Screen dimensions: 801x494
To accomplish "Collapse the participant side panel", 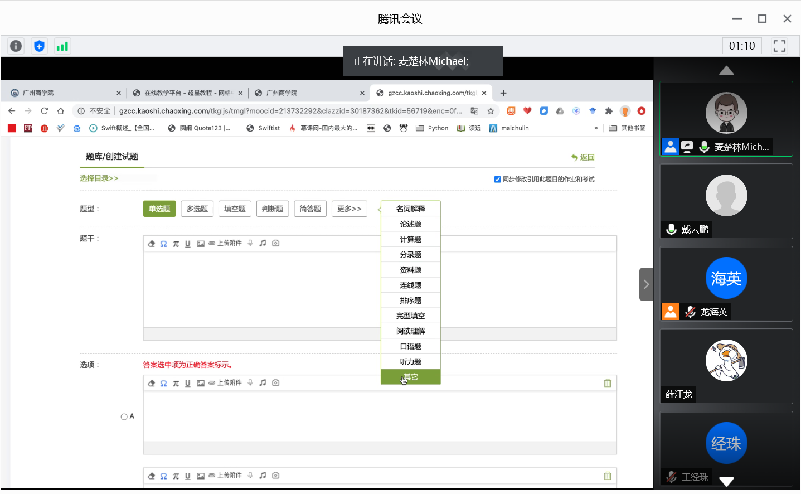I will tap(646, 284).
